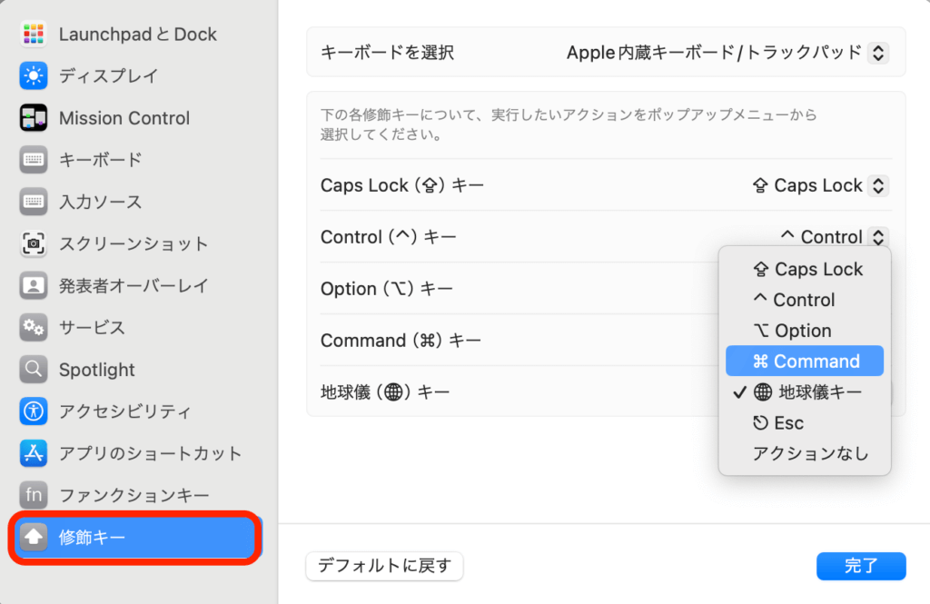The width and height of the screenshot is (930, 604).
Task: Open the Caps Lock key action dropdown
Action: 877,185
